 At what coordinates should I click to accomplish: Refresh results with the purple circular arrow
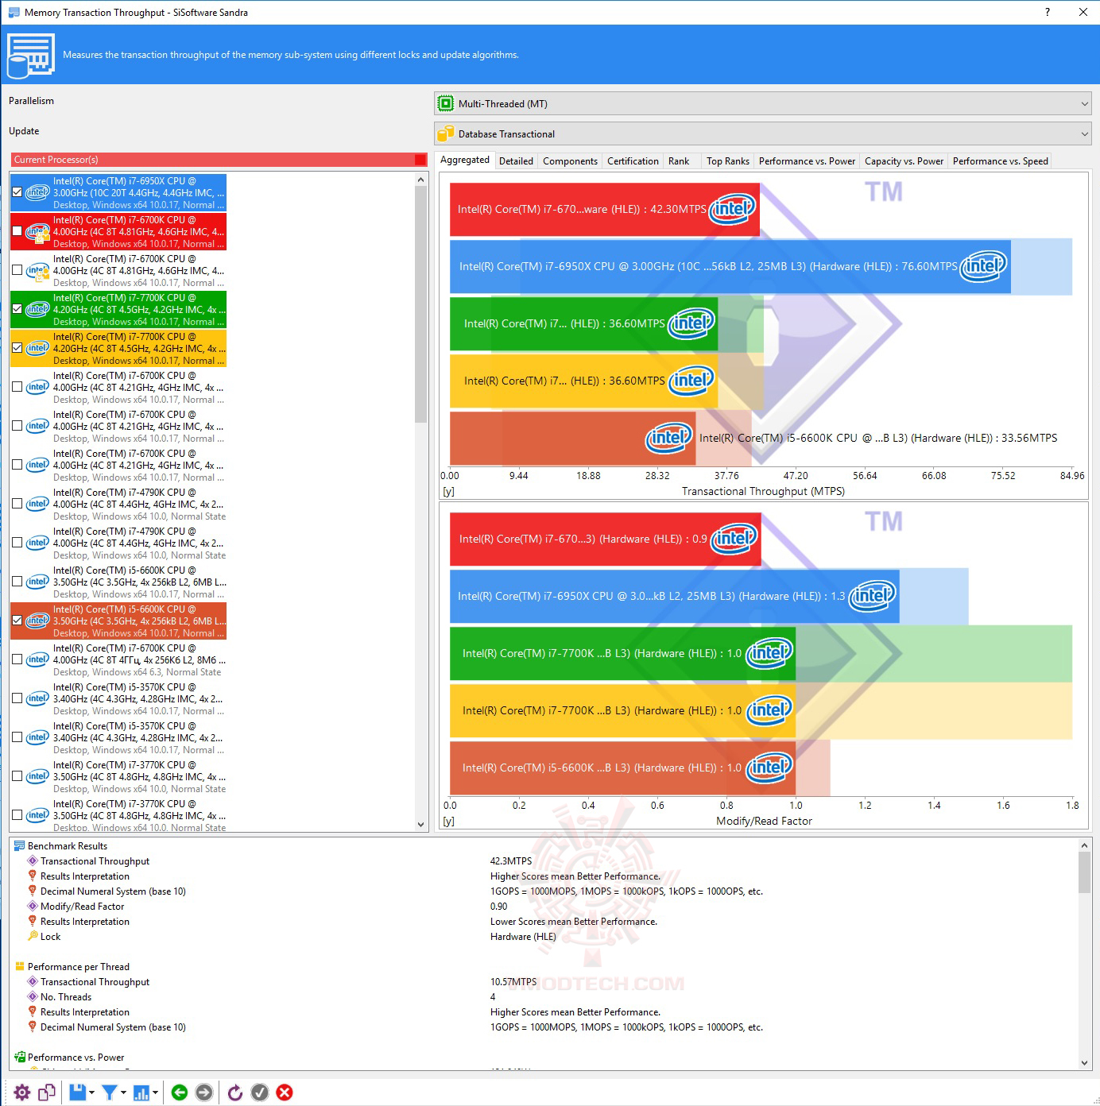point(235,1092)
